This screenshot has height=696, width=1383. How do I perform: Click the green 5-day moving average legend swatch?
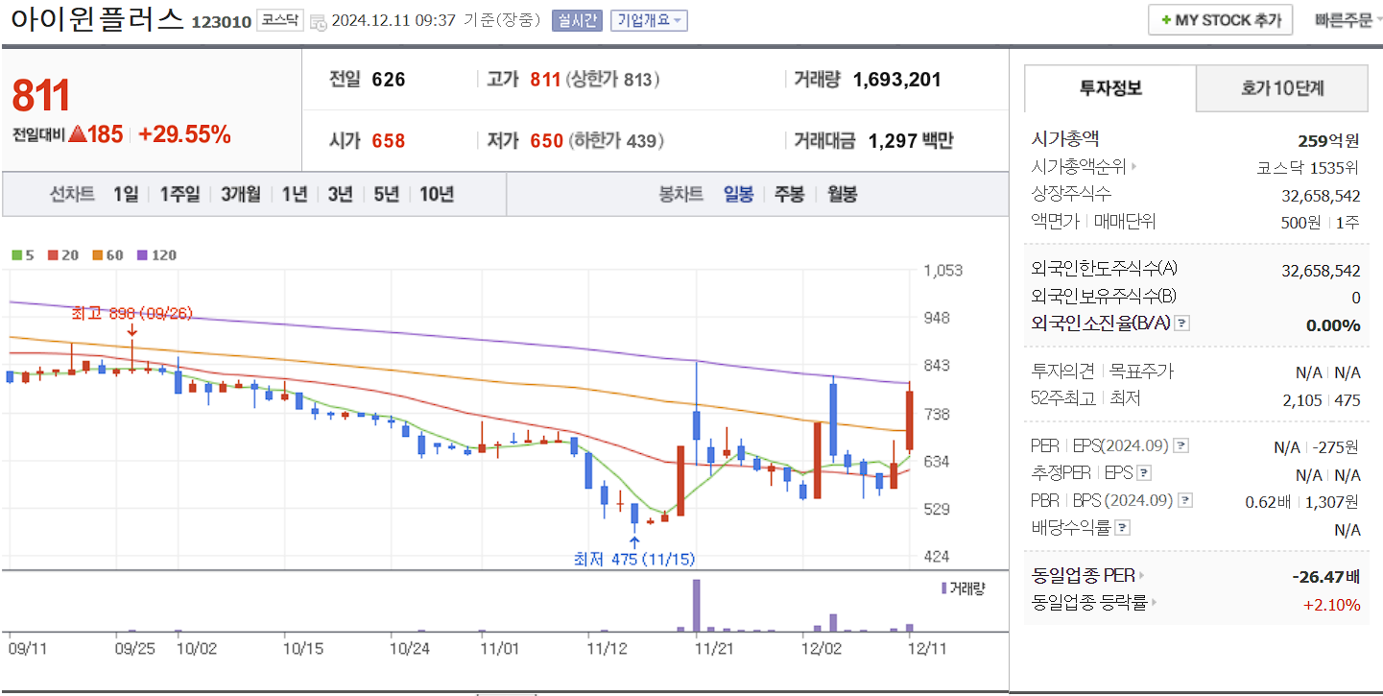point(16,255)
